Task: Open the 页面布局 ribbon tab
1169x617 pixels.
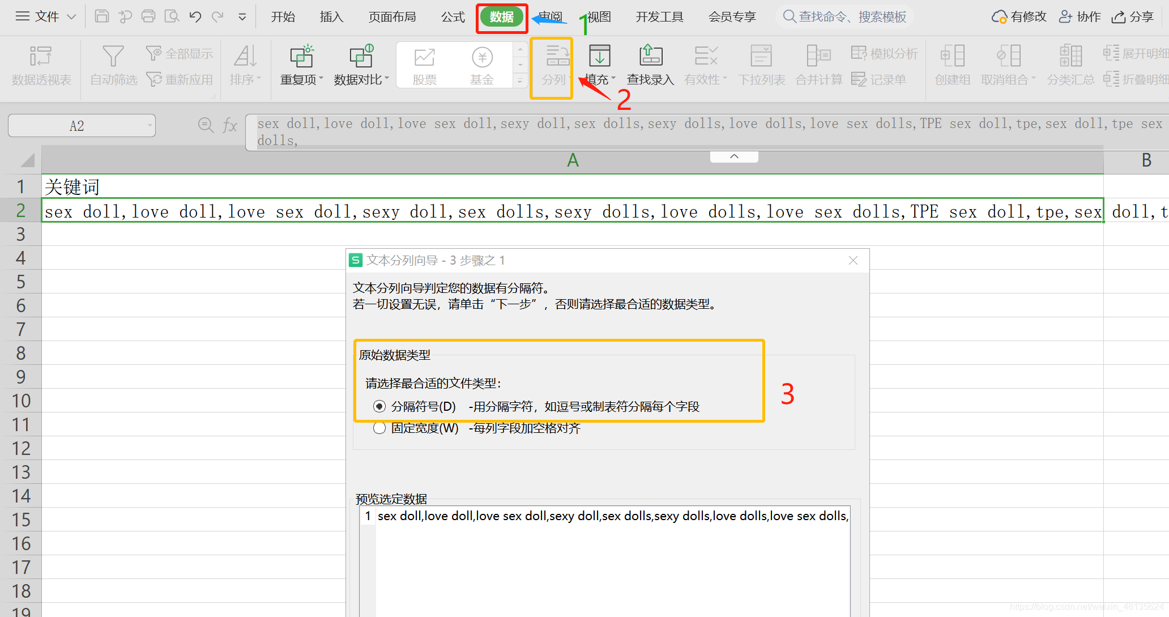Action: pyautogui.click(x=392, y=16)
